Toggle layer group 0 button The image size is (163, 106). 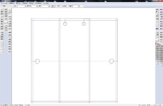[160, 46]
